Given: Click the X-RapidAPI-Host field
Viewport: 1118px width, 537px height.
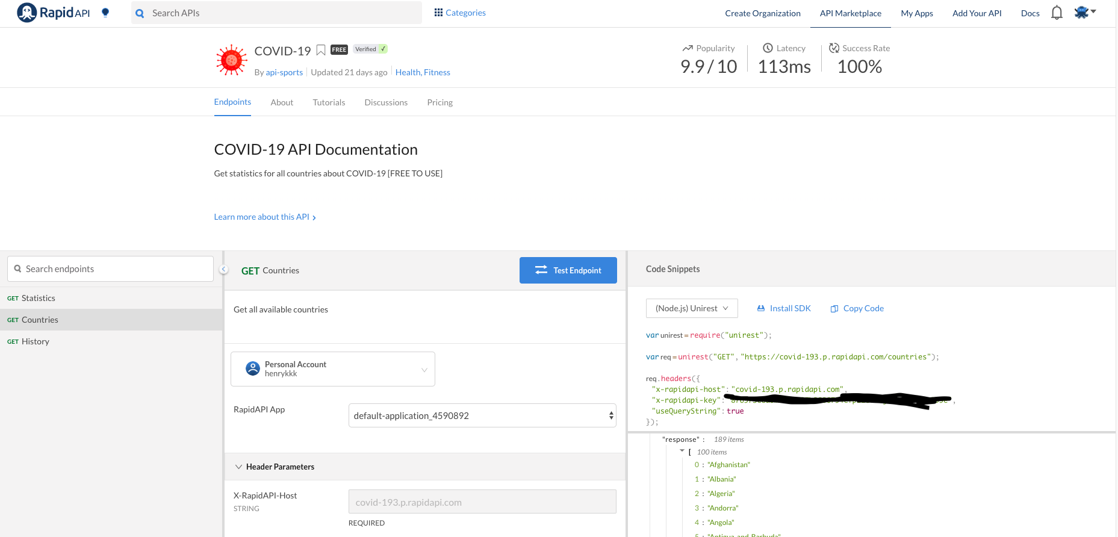Looking at the screenshot, I should tap(482, 501).
